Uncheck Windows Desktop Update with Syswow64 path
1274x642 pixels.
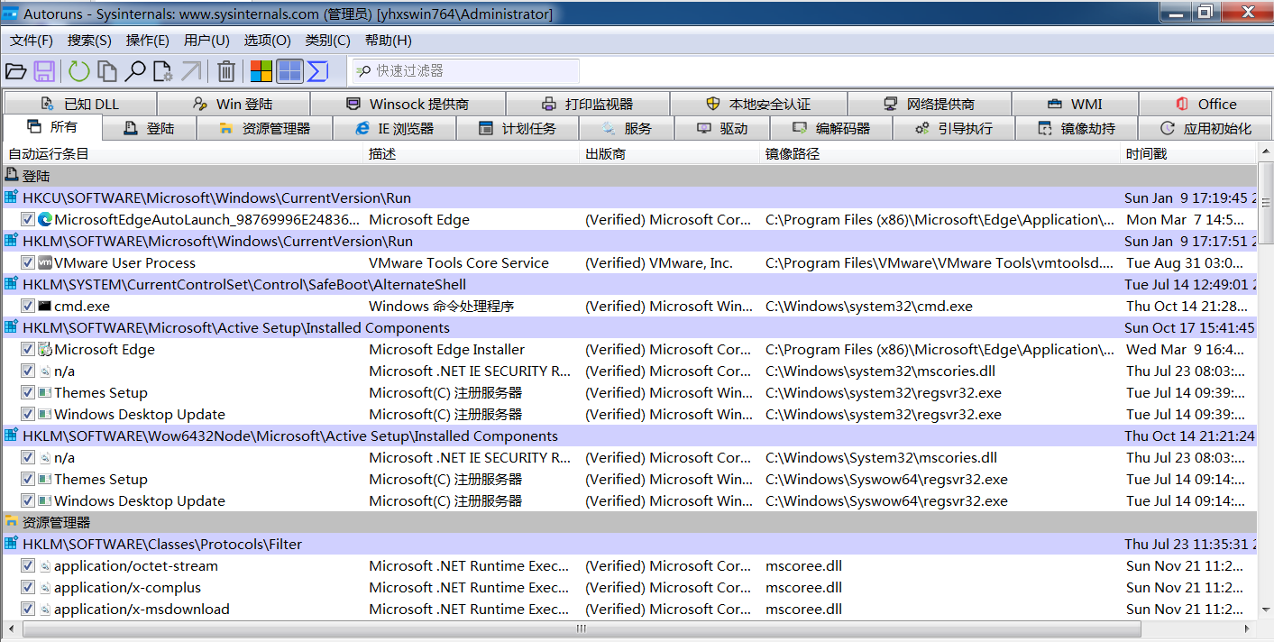pos(28,500)
